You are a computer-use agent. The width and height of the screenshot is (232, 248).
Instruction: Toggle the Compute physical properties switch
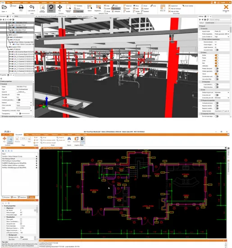pos(217,103)
